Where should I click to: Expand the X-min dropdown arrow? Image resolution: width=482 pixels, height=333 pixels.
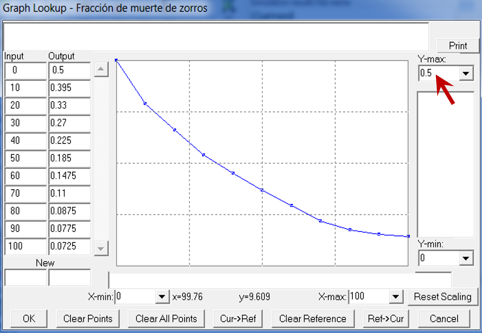pyautogui.click(x=162, y=297)
